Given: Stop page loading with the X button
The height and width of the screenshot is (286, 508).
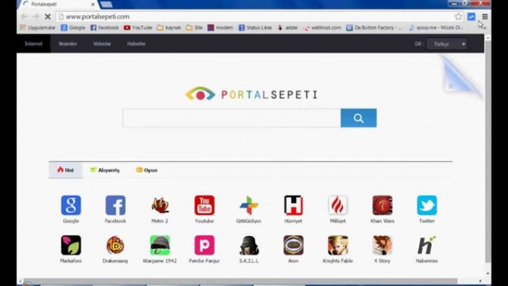Looking at the screenshot, I should (48, 16).
